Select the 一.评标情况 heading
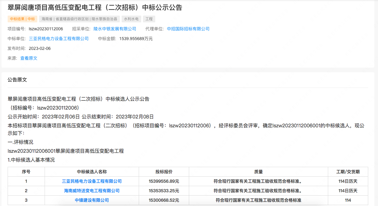This screenshot has height=206, width=378. 20,142
